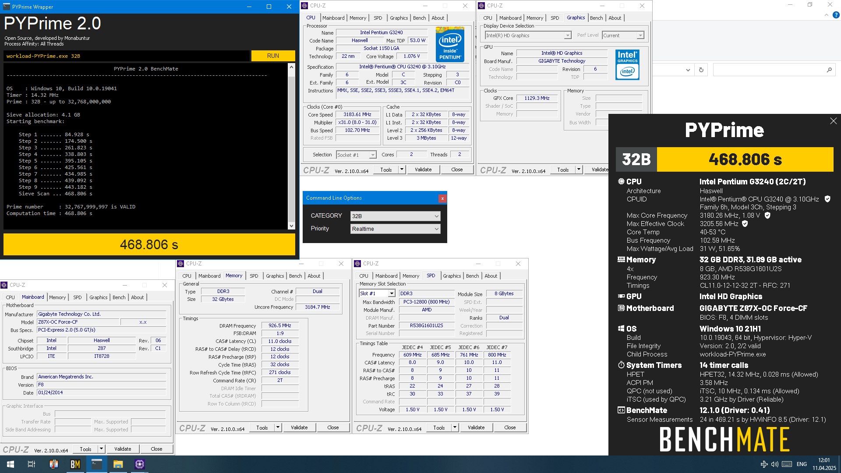This screenshot has height=473, width=841.
Task: Click the Memory section icon in BenchMate
Action: pyautogui.click(x=621, y=260)
